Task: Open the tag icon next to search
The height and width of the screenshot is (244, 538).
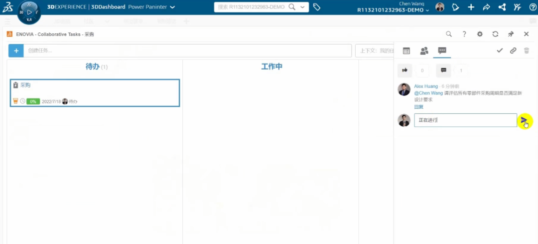Action: coord(317,7)
